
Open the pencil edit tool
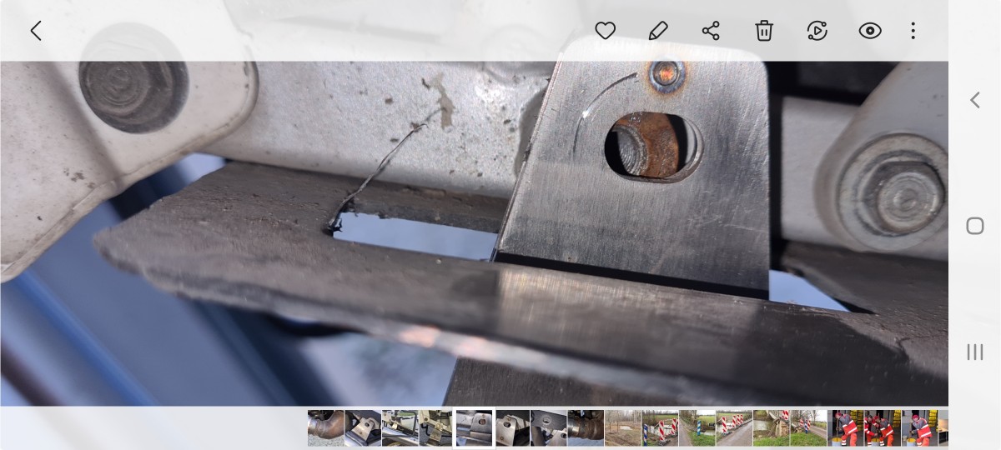(x=658, y=31)
